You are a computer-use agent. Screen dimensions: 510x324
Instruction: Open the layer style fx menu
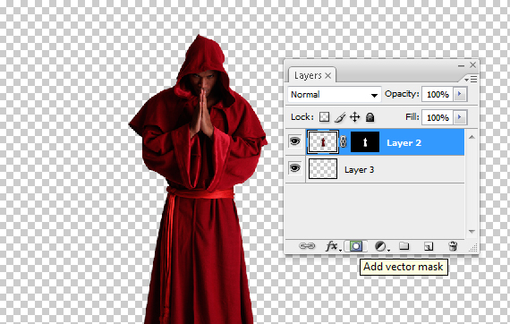[333, 246]
